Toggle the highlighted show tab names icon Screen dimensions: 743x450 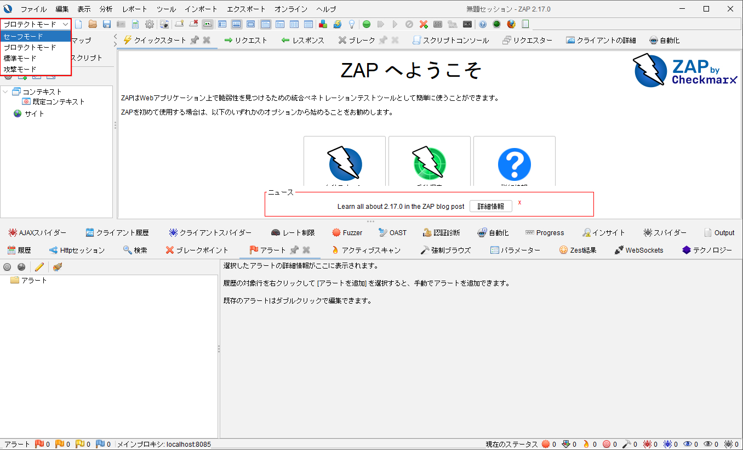[x=208, y=24]
